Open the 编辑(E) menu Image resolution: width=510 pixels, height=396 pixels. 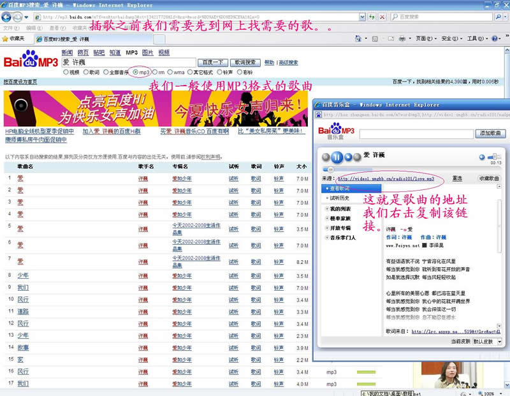tap(34, 28)
